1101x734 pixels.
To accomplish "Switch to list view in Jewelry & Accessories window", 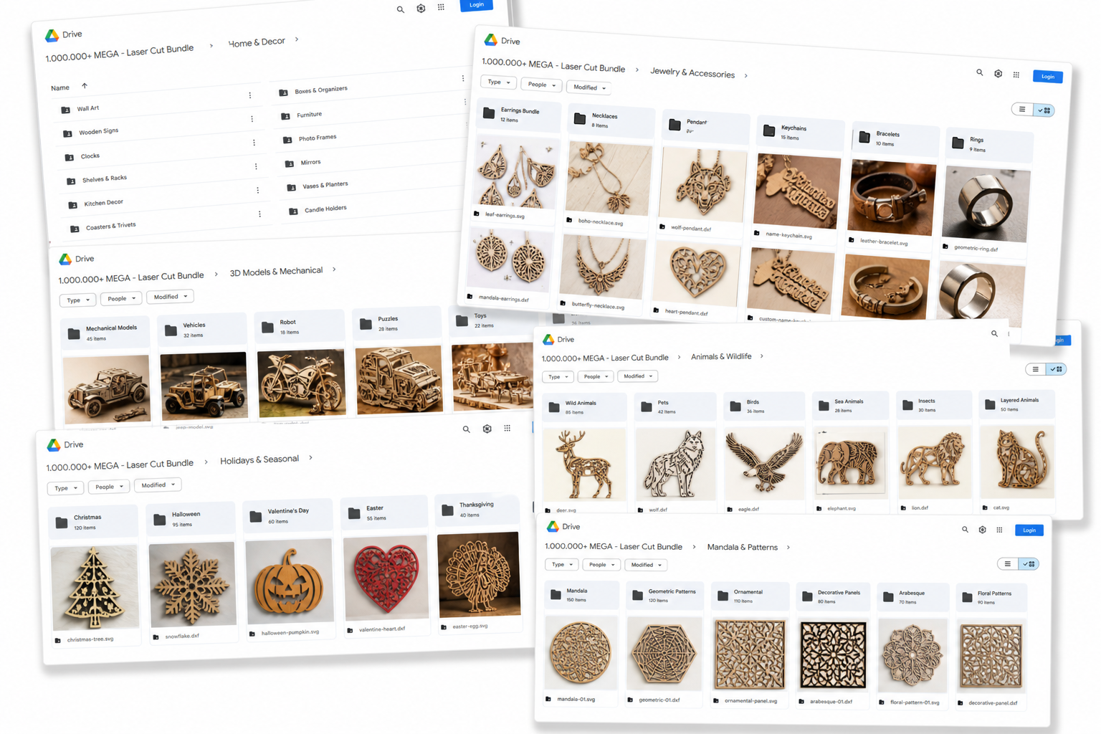I will pos(1022,109).
